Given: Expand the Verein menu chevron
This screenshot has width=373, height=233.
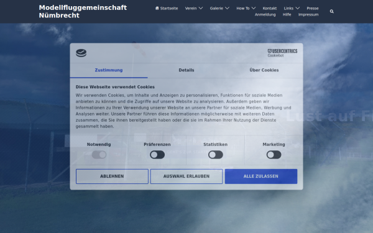Looking at the screenshot, I should [x=201, y=8].
